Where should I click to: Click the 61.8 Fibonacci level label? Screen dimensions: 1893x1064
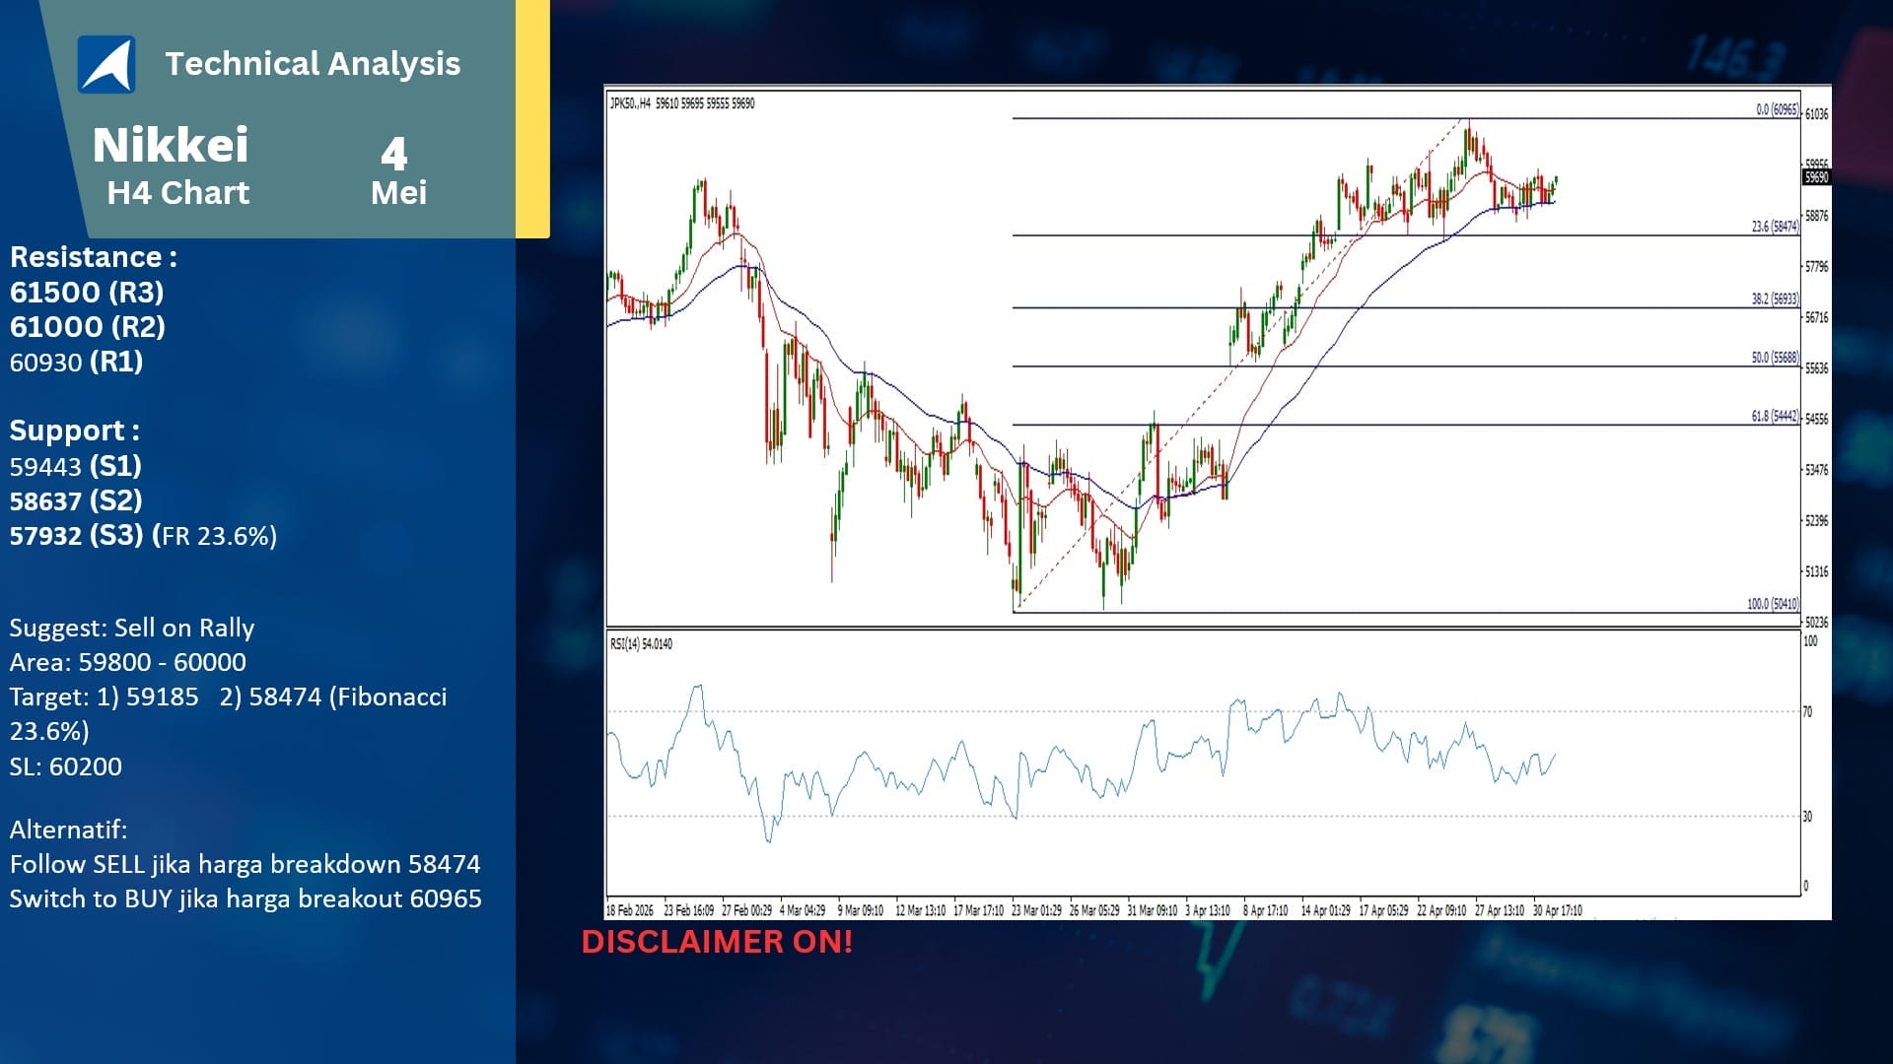(1775, 417)
